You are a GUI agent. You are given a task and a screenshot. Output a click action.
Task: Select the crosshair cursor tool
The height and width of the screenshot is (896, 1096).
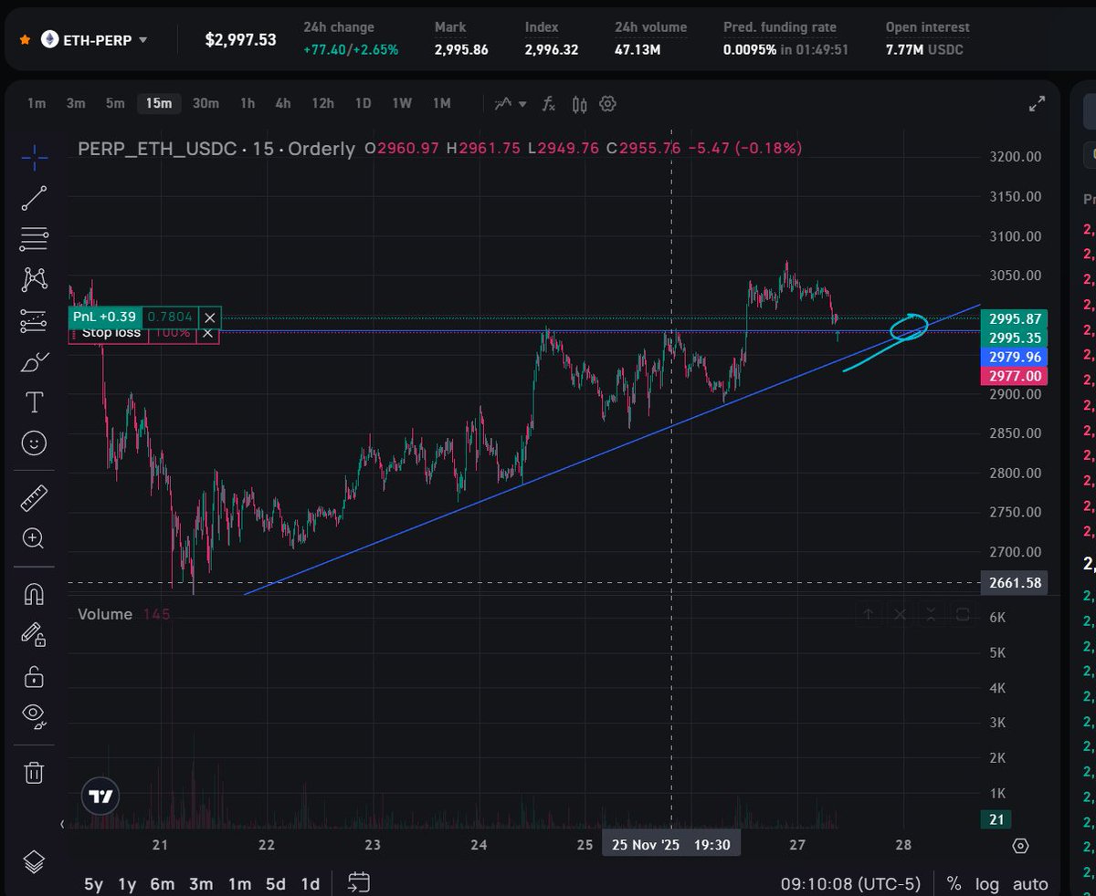pos(34,157)
